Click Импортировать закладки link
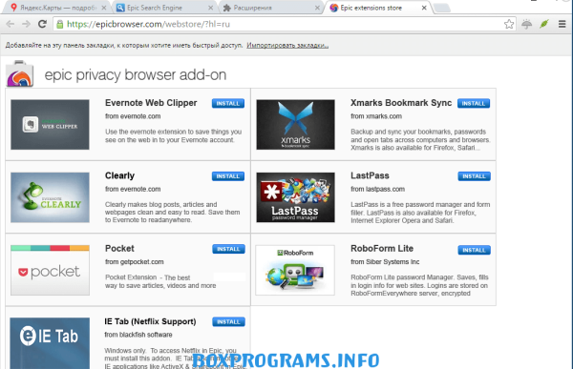This screenshot has height=369, width=573. coord(287,45)
